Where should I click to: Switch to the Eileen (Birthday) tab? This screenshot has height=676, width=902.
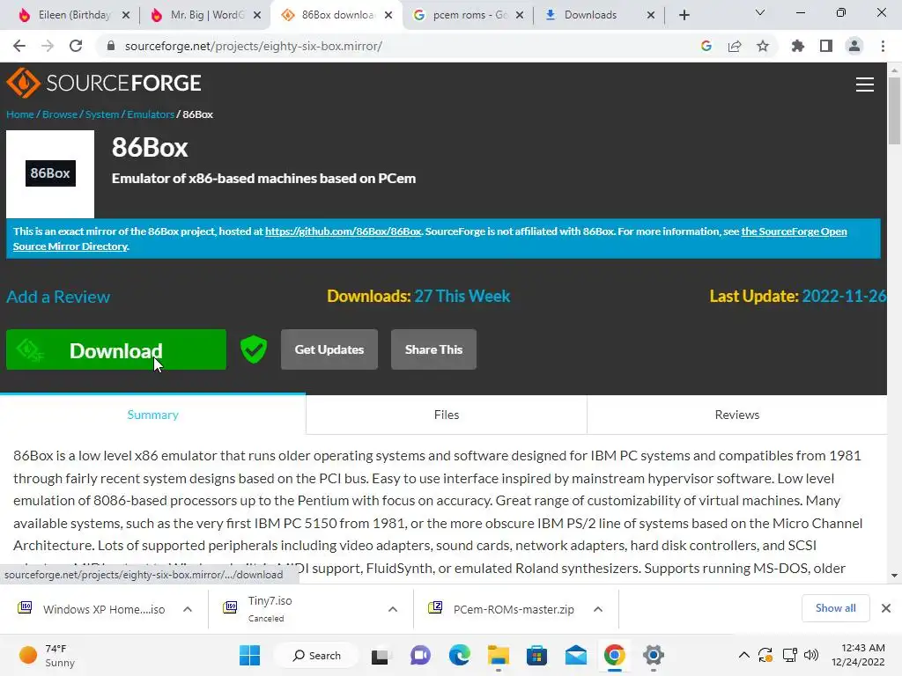(72, 15)
